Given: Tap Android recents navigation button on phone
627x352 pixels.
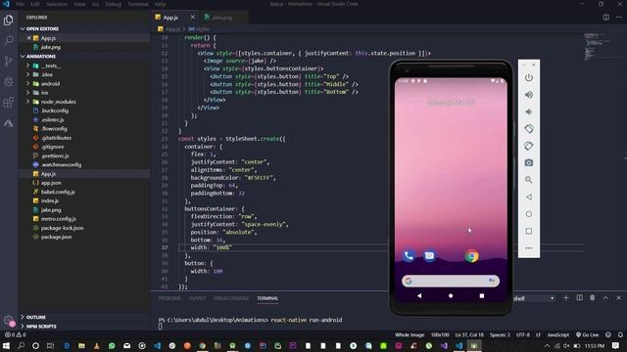Looking at the screenshot, I should click(482, 295).
